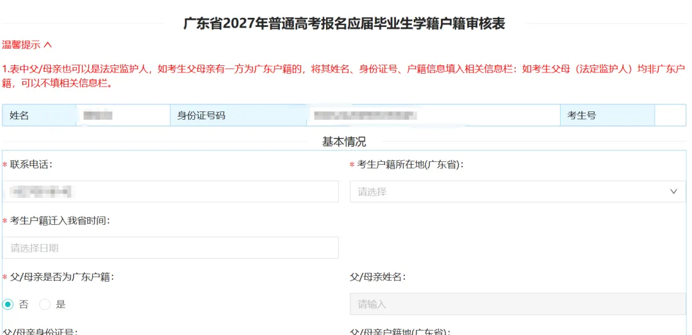Click the empty 考生号 value cell
Screen dimensions: 692x335
670,116
